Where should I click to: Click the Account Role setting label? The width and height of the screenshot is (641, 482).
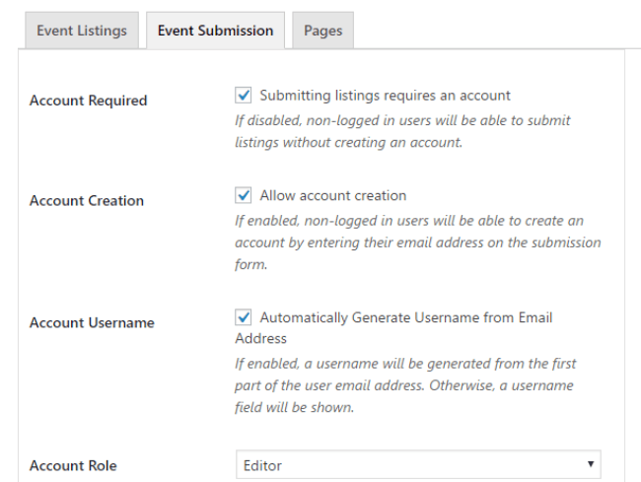pos(73,465)
